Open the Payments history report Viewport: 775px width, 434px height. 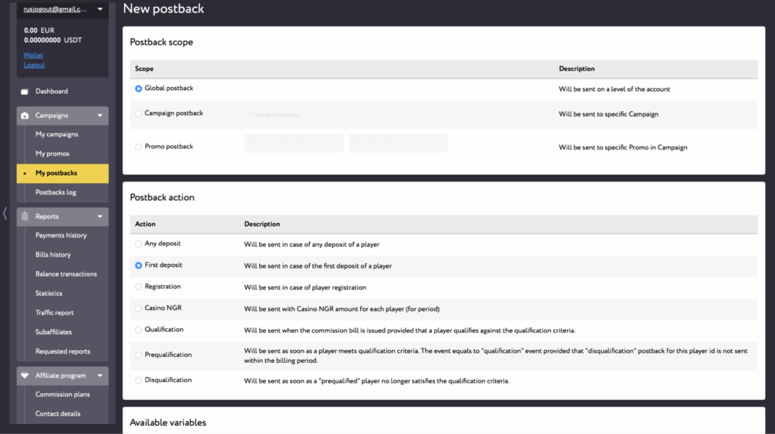[x=61, y=235]
